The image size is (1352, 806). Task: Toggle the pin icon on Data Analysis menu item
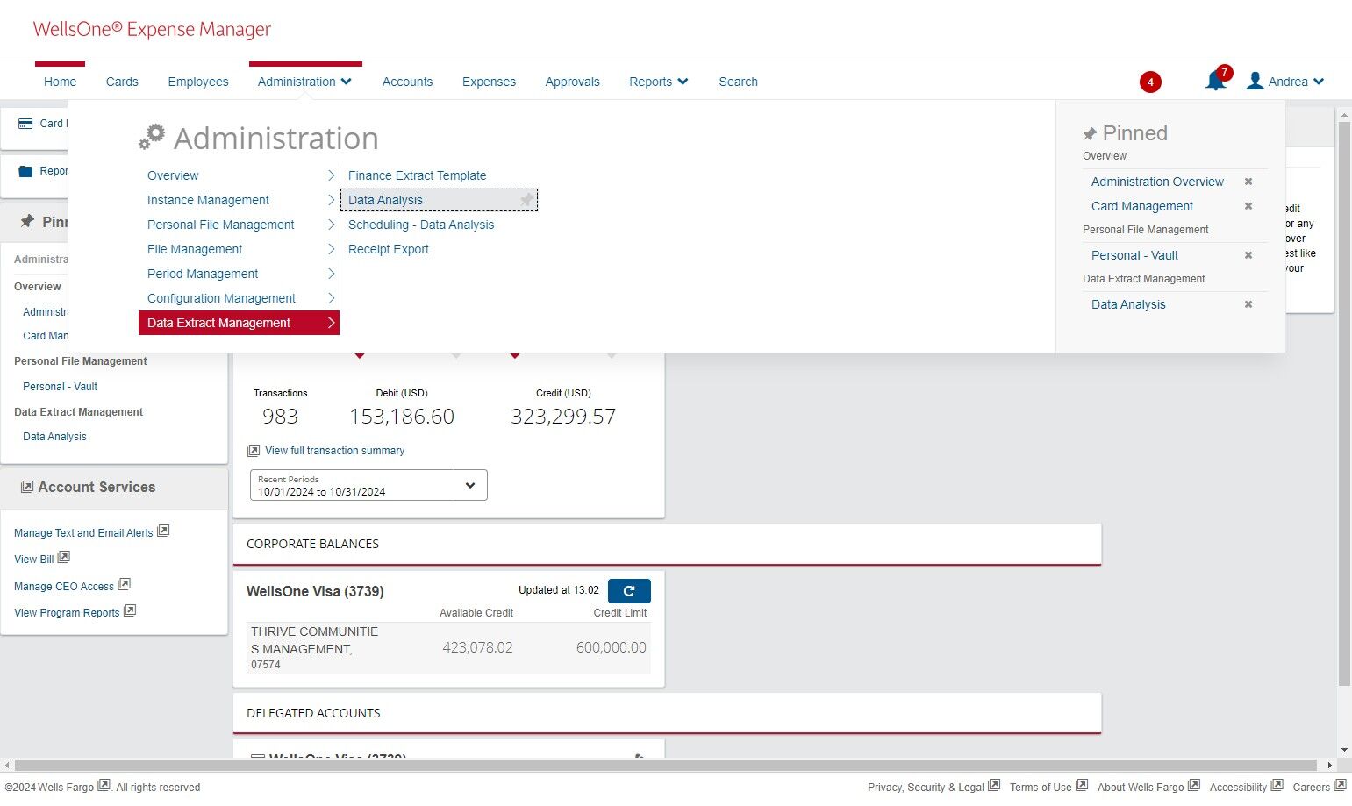point(526,200)
